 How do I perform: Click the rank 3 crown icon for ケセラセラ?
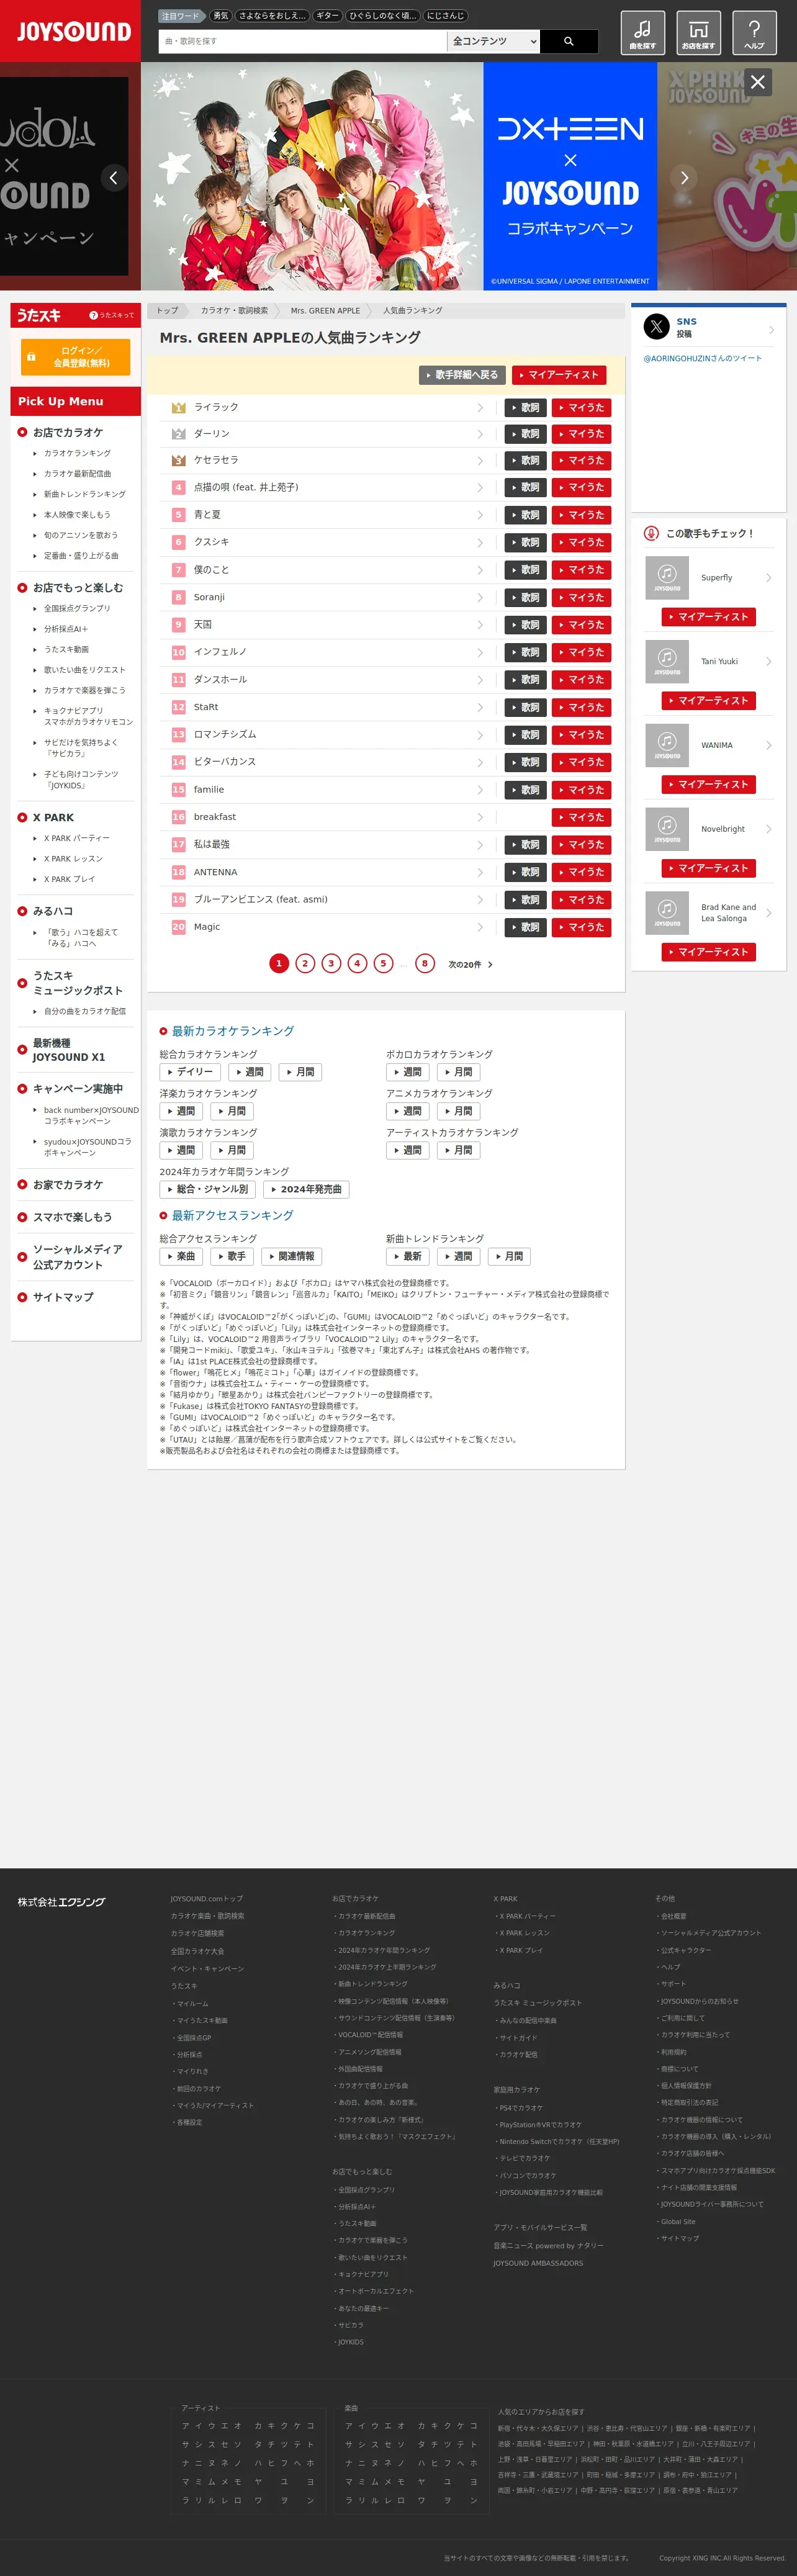point(179,461)
